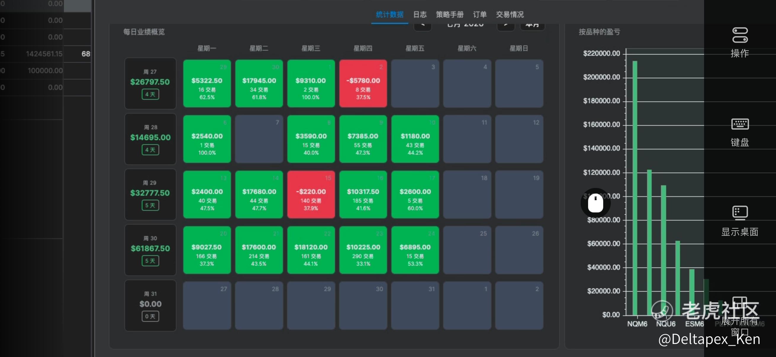Image resolution: width=776 pixels, height=357 pixels.
Task: Open the 周 31 summary card $0.00
Action: pyautogui.click(x=150, y=305)
